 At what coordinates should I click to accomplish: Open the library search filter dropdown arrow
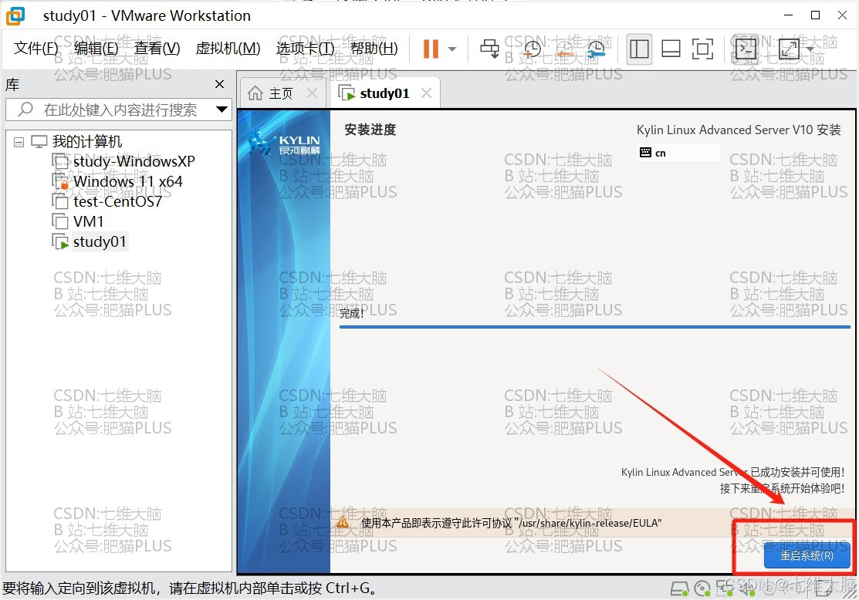222,110
